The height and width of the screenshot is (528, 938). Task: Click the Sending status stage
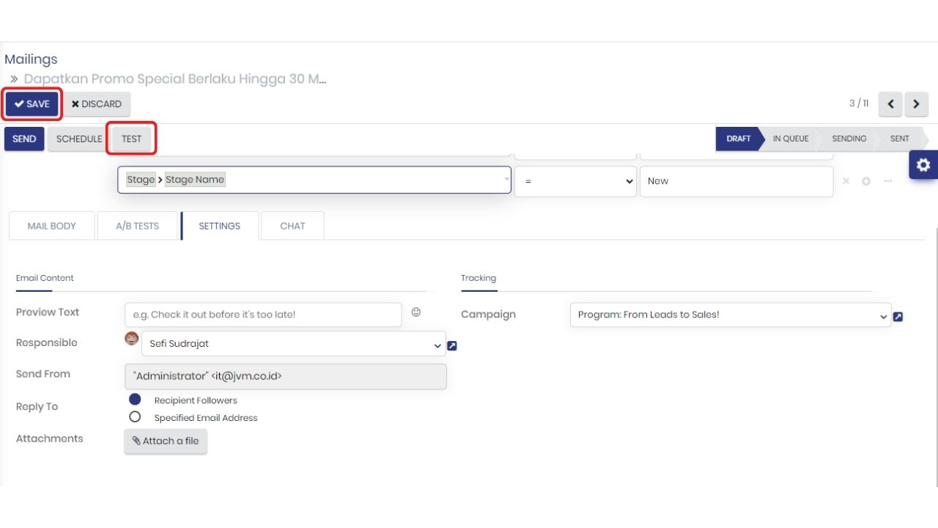point(849,139)
